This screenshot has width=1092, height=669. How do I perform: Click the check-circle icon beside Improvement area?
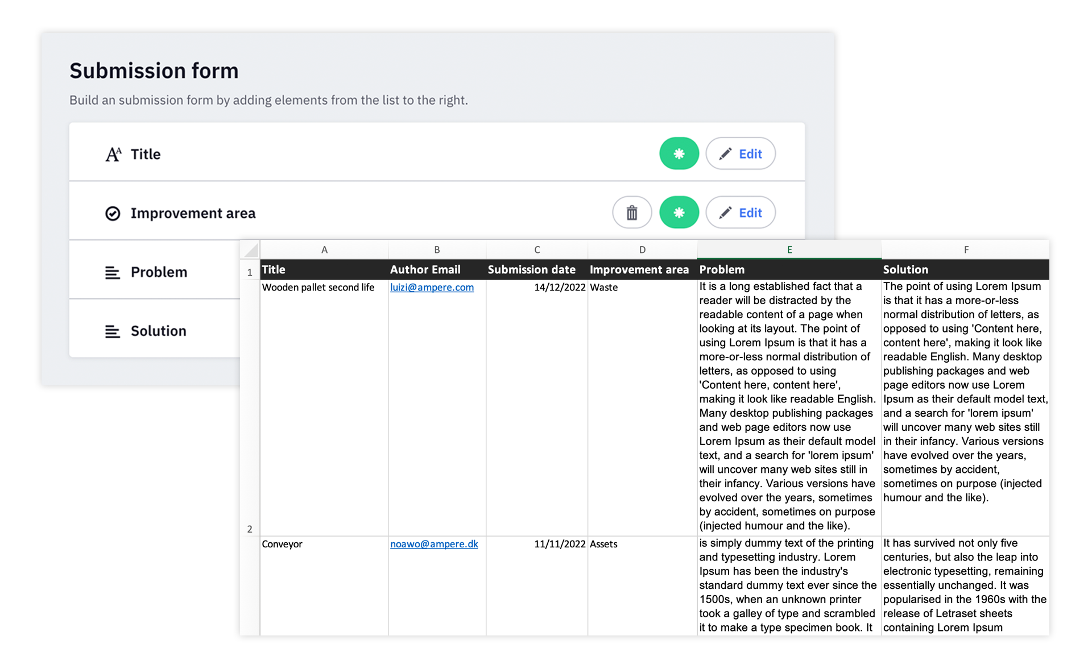click(x=113, y=213)
